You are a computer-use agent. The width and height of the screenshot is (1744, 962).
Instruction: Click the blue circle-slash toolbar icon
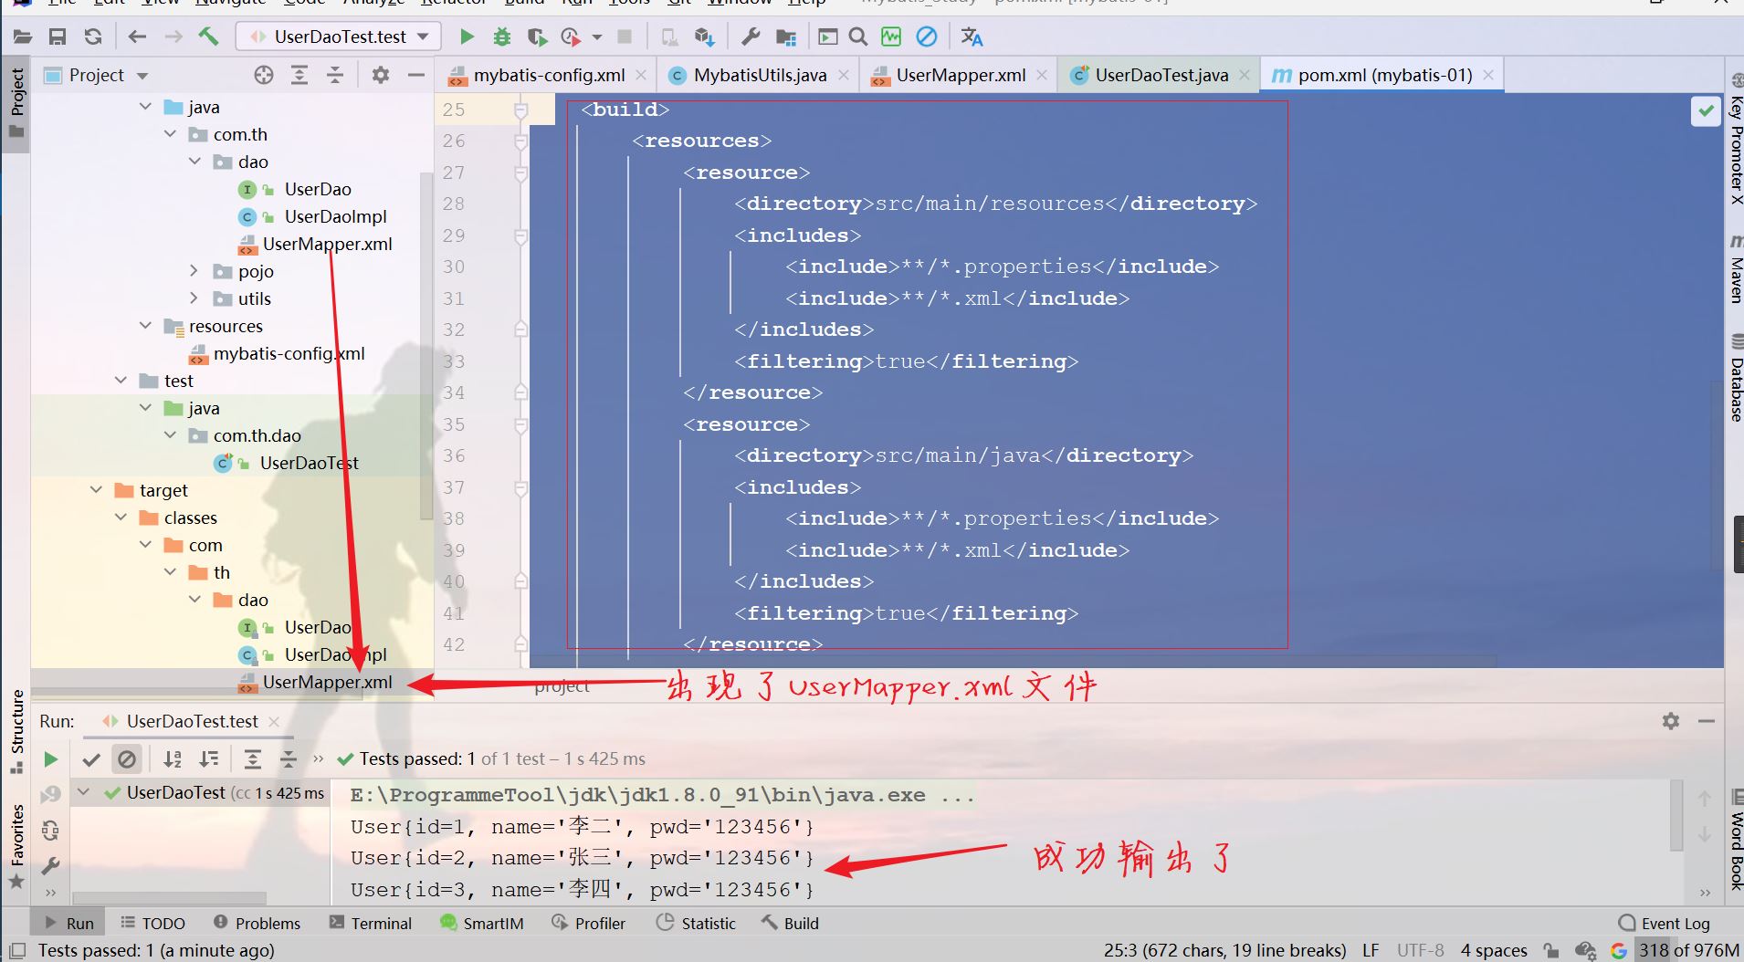pyautogui.click(x=926, y=37)
